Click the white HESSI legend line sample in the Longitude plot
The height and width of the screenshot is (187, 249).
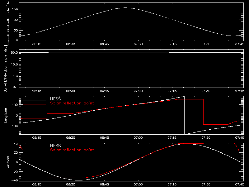[x=35, y=100]
